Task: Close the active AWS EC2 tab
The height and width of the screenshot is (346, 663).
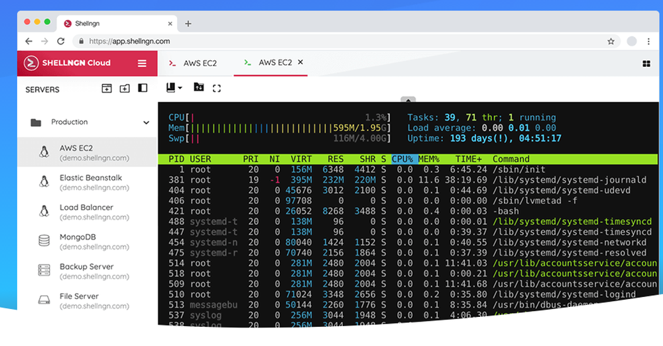Action: point(300,62)
